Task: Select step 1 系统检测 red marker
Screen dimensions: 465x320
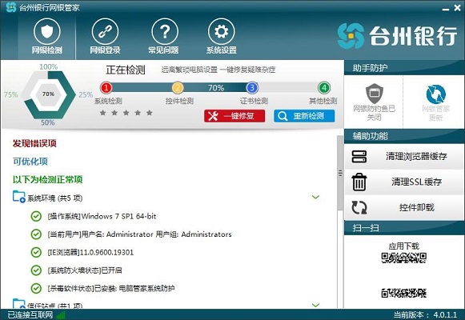Action: tap(106, 88)
